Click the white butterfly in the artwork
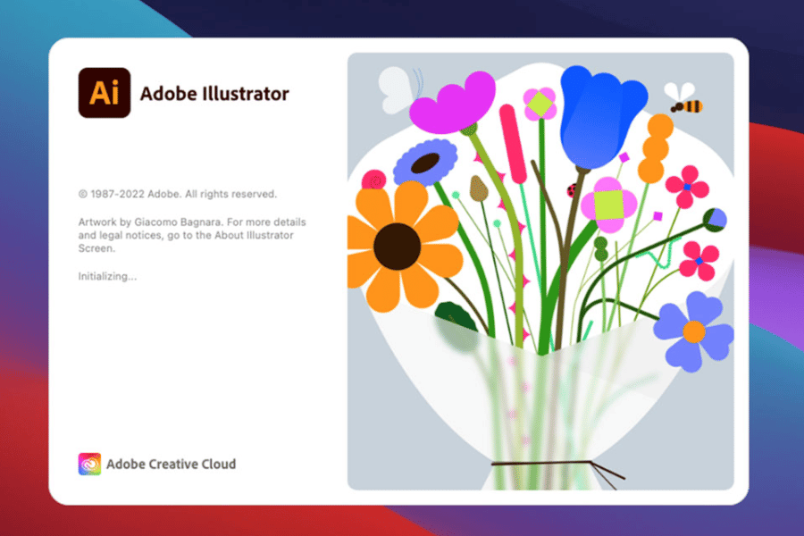804x536 pixels. point(398,89)
